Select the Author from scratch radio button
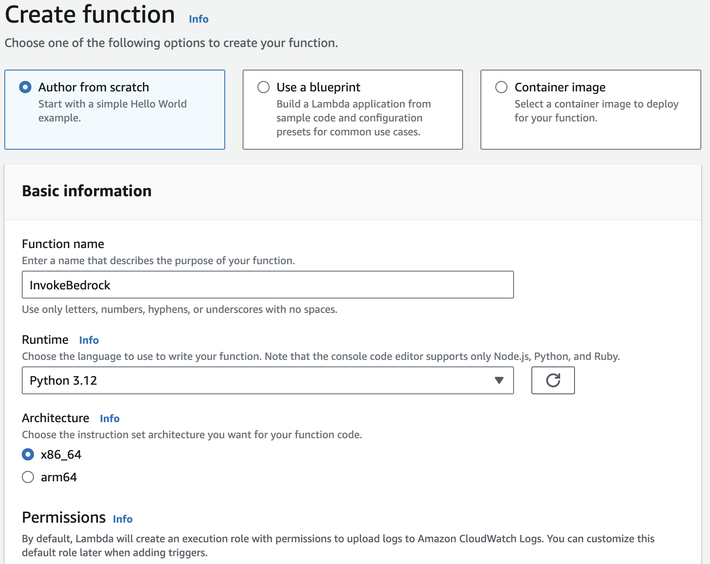 click(x=25, y=87)
